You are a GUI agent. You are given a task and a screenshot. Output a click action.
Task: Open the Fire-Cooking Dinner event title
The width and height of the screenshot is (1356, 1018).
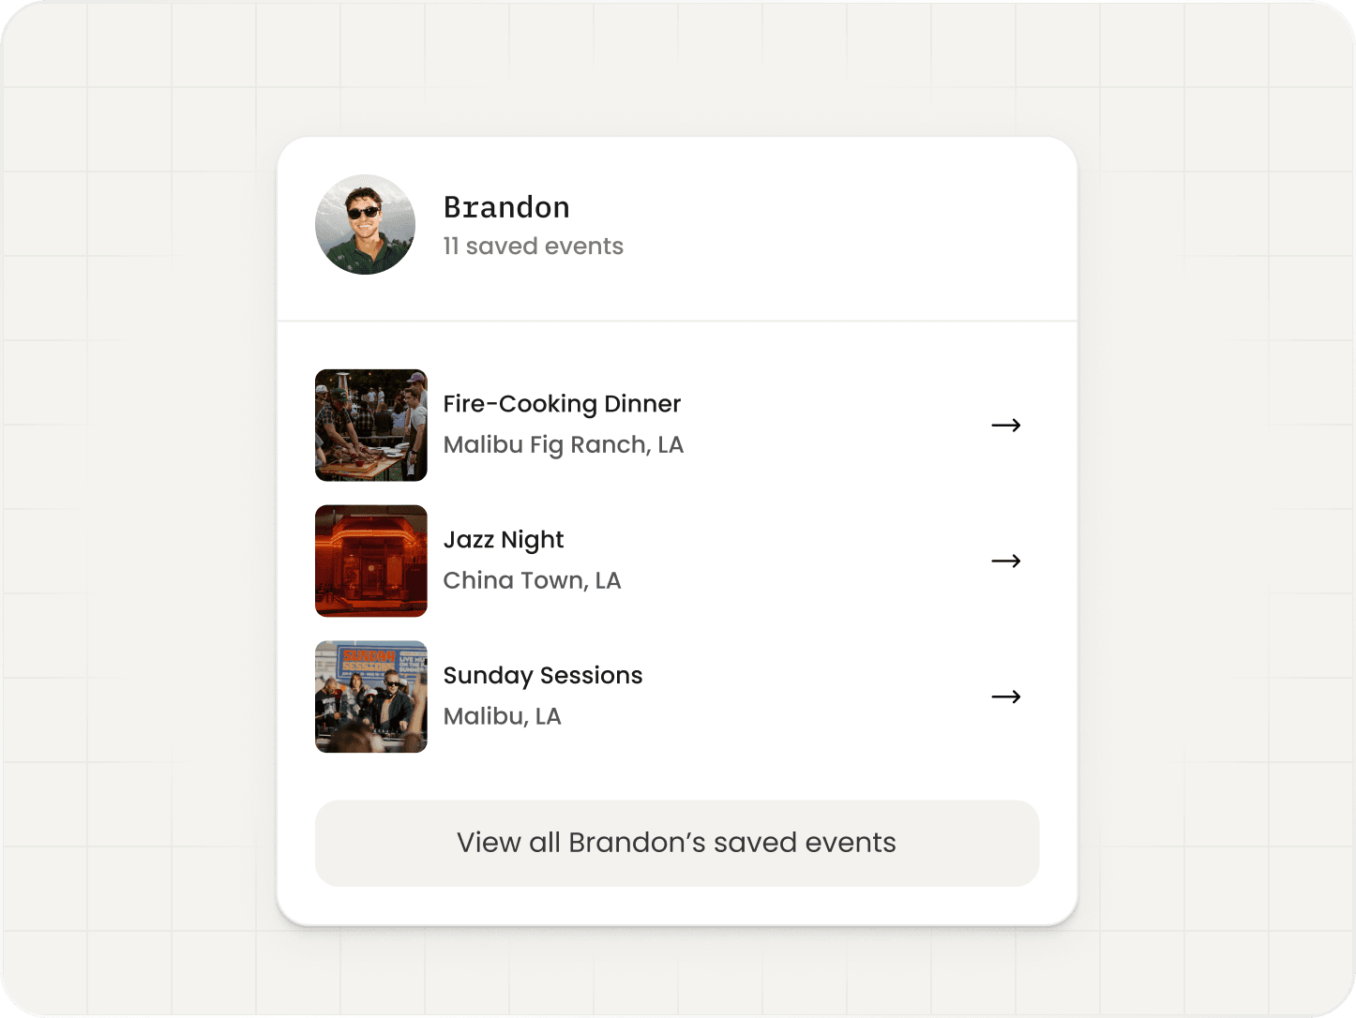pyautogui.click(x=562, y=404)
